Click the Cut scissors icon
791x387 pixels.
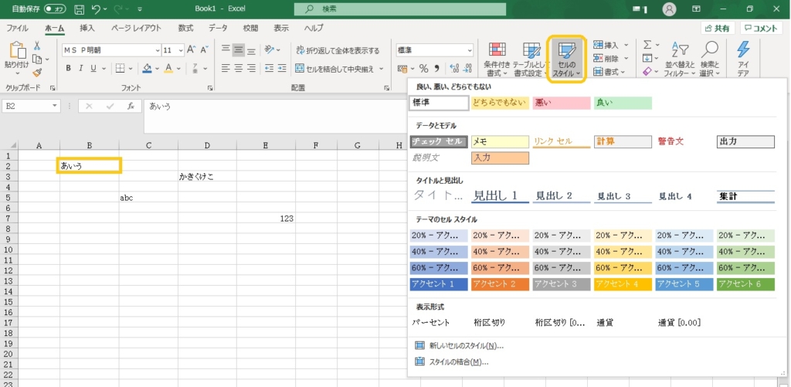click(37, 46)
